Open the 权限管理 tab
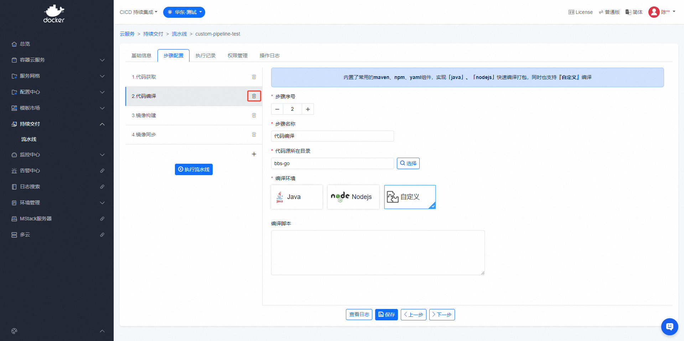The width and height of the screenshot is (684, 341). pos(238,56)
